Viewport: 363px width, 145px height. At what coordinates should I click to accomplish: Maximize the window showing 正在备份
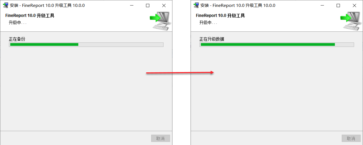(148, 6)
